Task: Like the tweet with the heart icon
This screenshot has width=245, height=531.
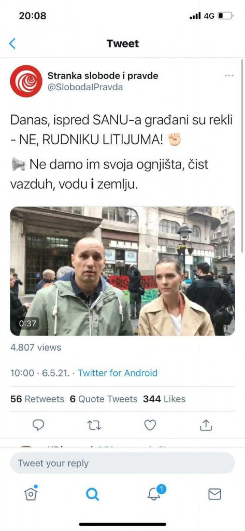Action: tap(150, 425)
